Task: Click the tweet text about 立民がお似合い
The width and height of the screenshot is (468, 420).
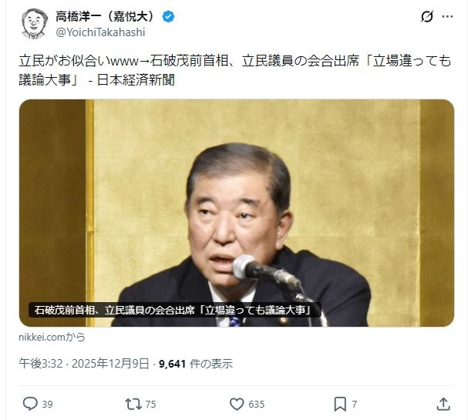Action: coord(235,71)
